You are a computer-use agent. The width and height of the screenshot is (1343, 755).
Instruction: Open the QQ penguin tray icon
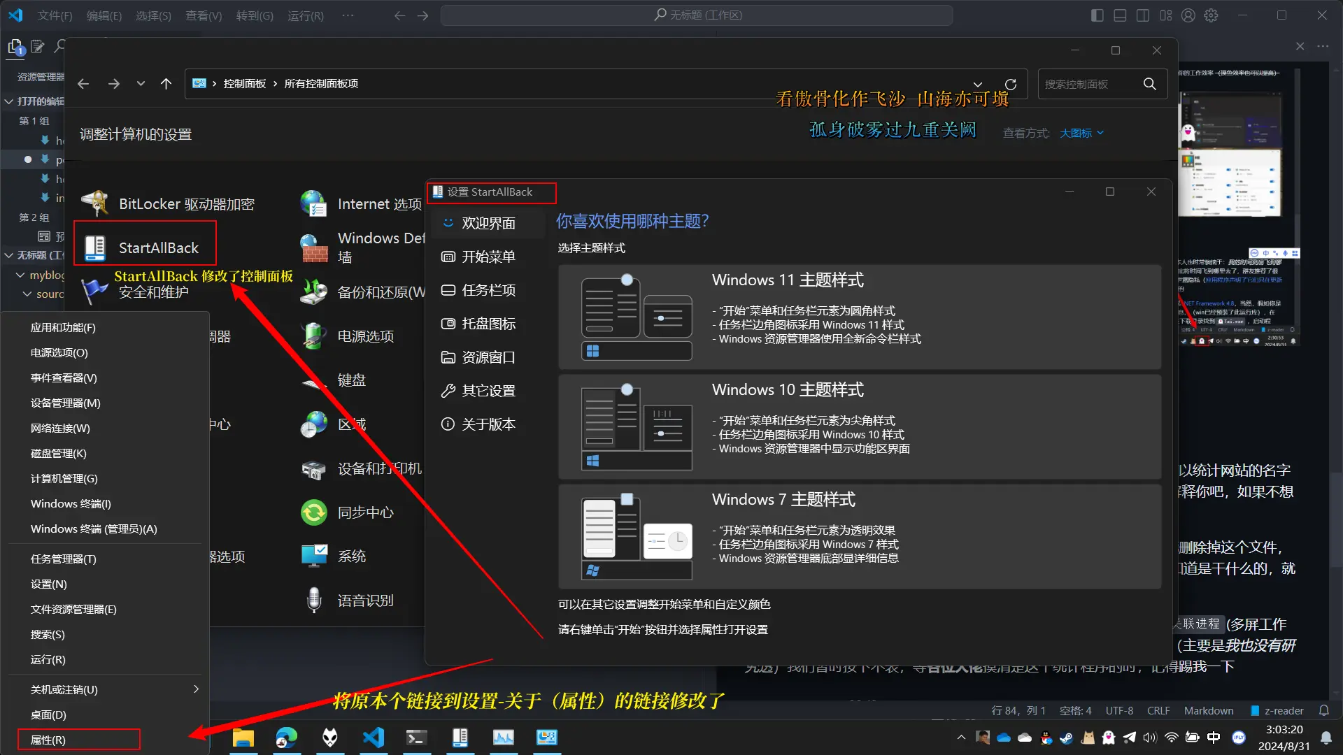[x=1046, y=738]
